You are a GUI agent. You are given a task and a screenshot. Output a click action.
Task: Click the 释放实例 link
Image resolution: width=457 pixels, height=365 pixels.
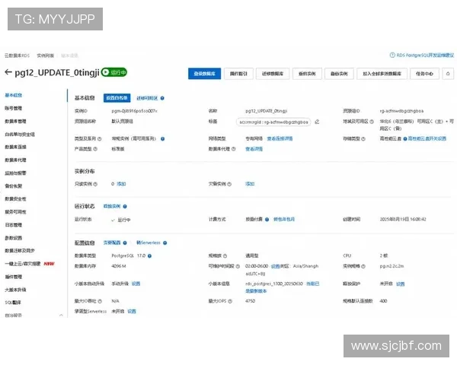[112, 206]
